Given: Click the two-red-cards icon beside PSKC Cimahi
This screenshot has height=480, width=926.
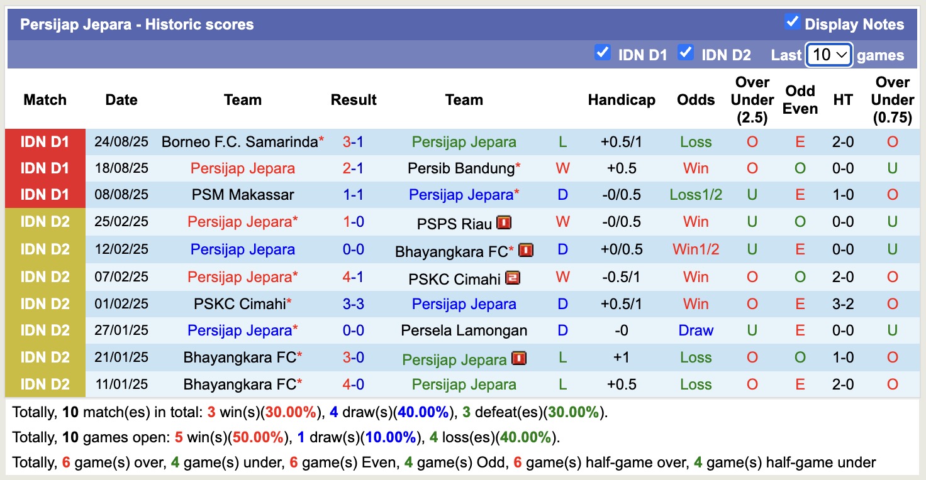Looking at the screenshot, I should (x=512, y=278).
